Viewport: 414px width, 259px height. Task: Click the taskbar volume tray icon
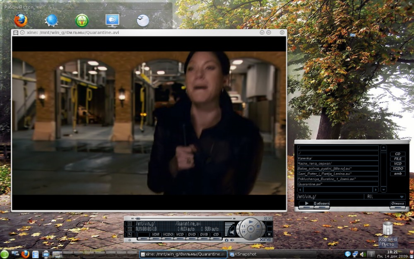pos(363,254)
